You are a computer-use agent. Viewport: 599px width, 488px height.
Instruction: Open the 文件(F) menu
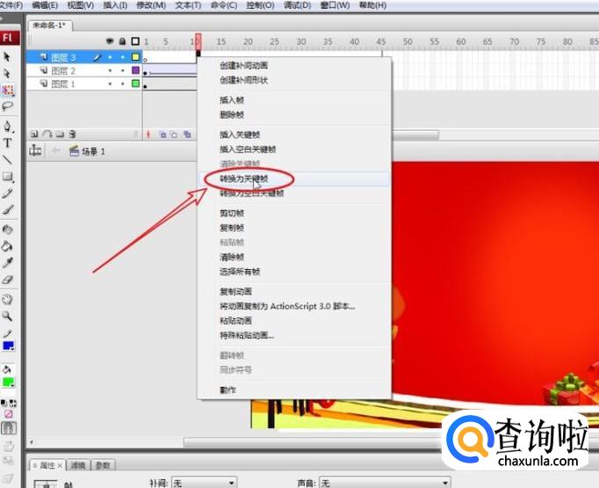point(11,5)
